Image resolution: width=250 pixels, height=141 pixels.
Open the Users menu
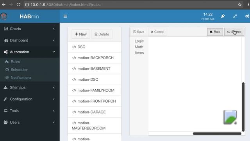[30, 123]
